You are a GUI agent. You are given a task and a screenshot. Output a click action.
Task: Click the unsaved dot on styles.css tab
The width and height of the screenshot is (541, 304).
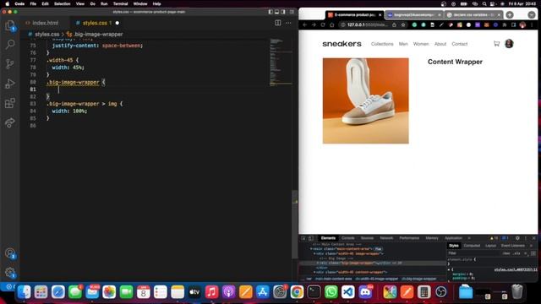(117, 23)
